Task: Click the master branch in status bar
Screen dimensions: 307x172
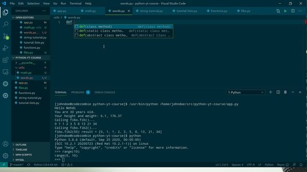Action: (17, 164)
